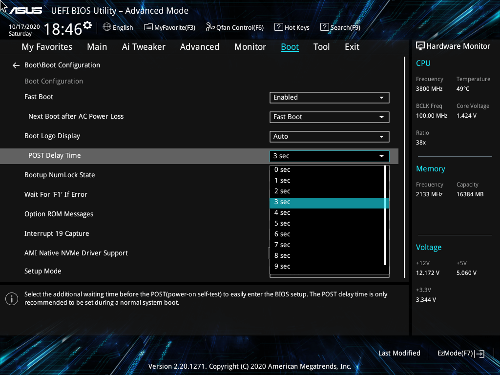The image size is (500, 375).
Task: Select Bootup NumLock State setting
Action: (60, 175)
